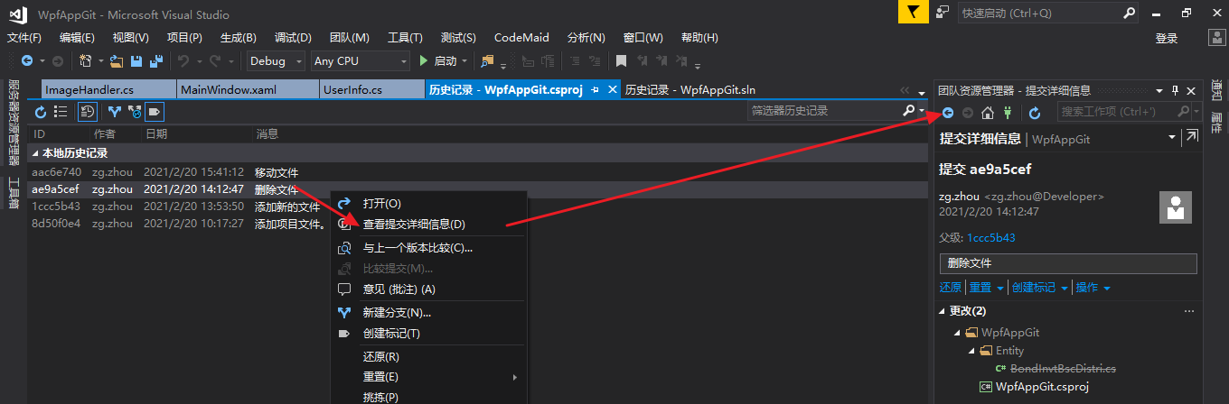This screenshot has width=1229, height=404.
Task: Open dropdown arrow next to Start button
Action: [464, 60]
